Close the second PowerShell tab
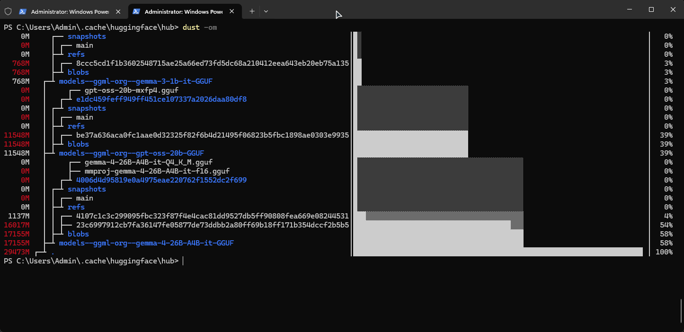This screenshot has width=684, height=332. pyautogui.click(x=231, y=11)
